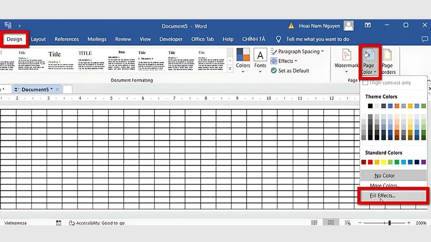Open the Watermark options
431x242 pixels.
tap(346, 59)
